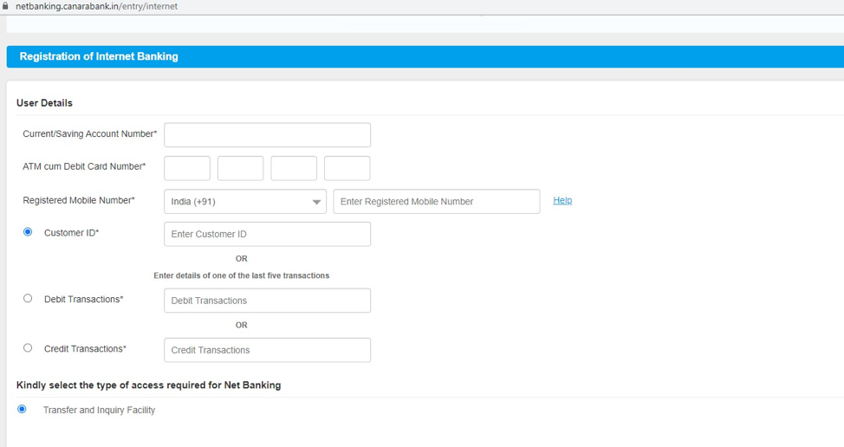Click the User Details heading
Screen dimensions: 844x447
44,103
